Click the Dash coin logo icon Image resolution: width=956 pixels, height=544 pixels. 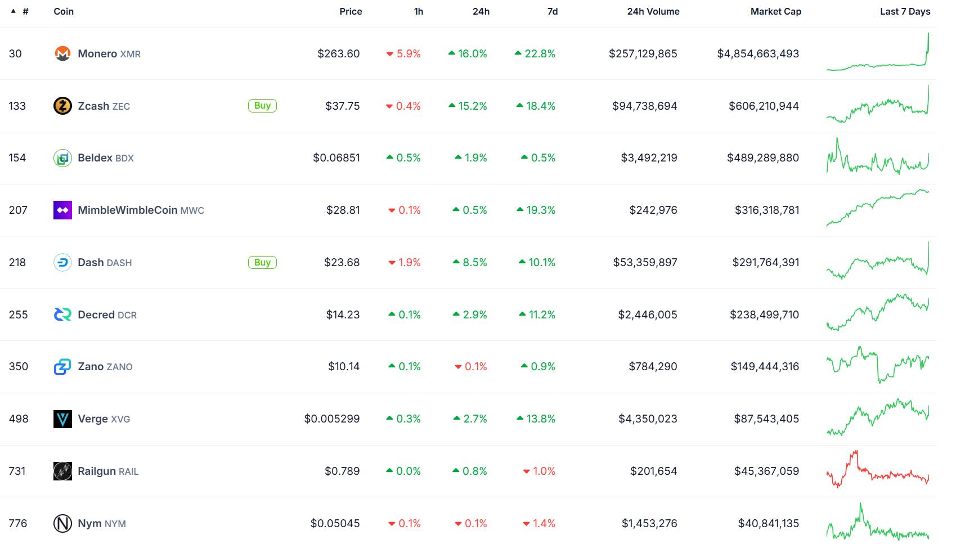click(x=62, y=263)
